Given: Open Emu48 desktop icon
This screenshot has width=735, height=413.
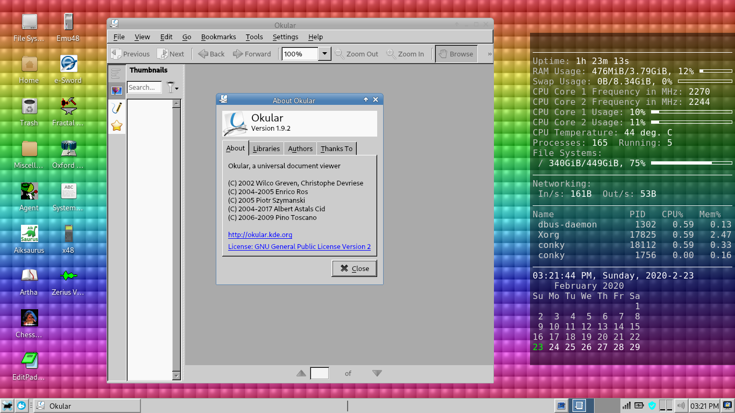Looking at the screenshot, I should [68, 27].
